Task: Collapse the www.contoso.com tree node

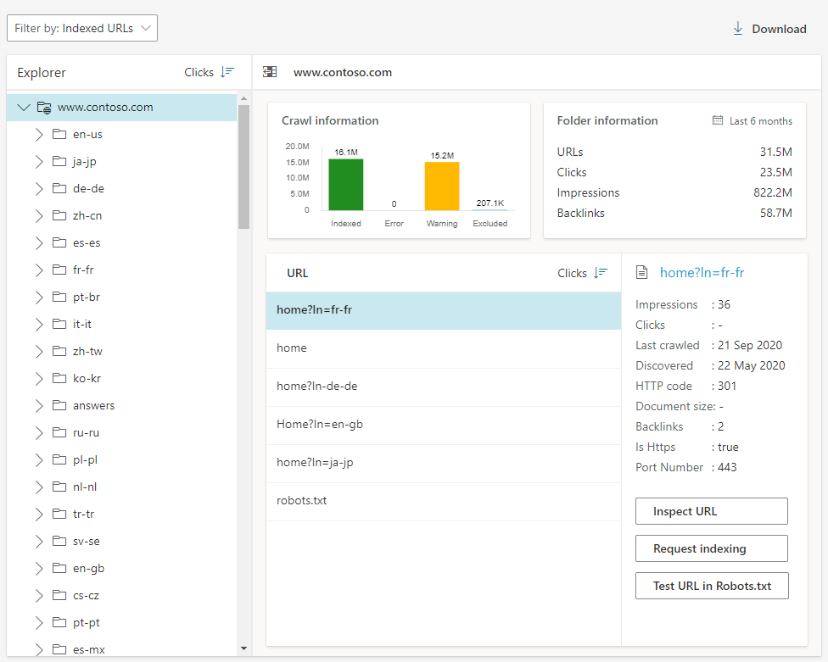Action: tap(23, 107)
